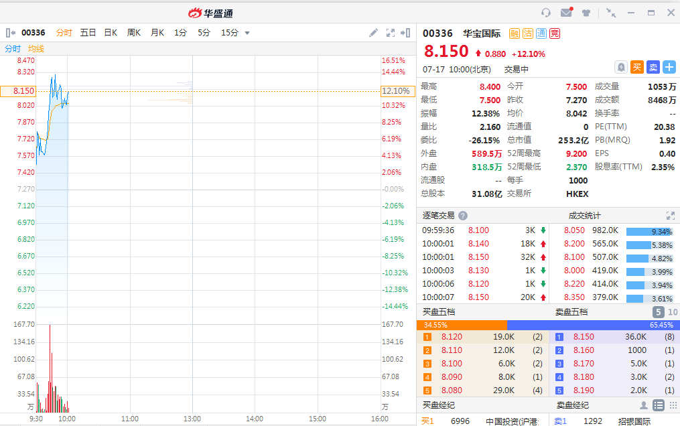Viewport: 680px width, 426px height.
Task: Open dropdown arrow next to 15分
Action: 247,33
